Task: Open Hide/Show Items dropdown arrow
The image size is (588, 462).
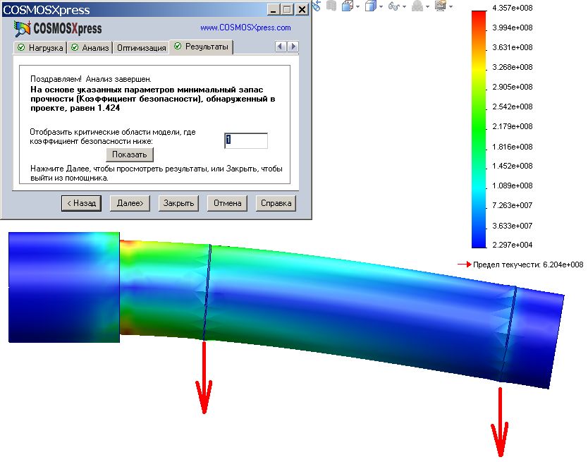Action: (x=404, y=7)
